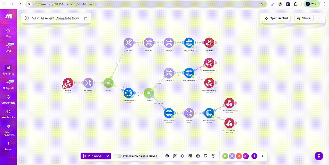Viewport: 329px width, 165px height.
Task: Open the Add A Day module
Action: click(149, 43)
